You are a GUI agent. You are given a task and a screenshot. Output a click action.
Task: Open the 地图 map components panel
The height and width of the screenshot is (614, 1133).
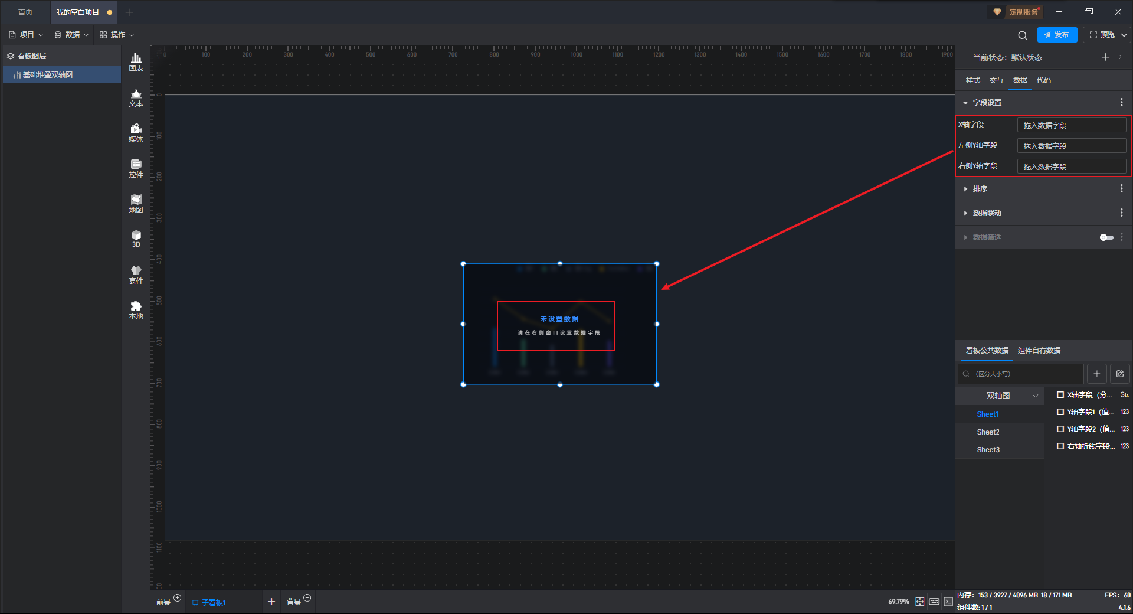(136, 204)
